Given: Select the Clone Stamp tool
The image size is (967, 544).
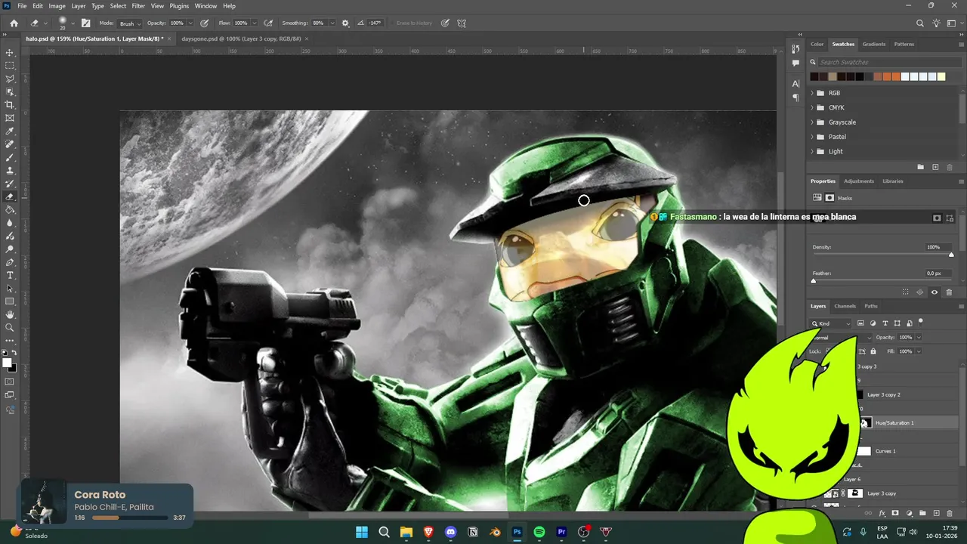Looking at the screenshot, I should pyautogui.click(x=10, y=171).
